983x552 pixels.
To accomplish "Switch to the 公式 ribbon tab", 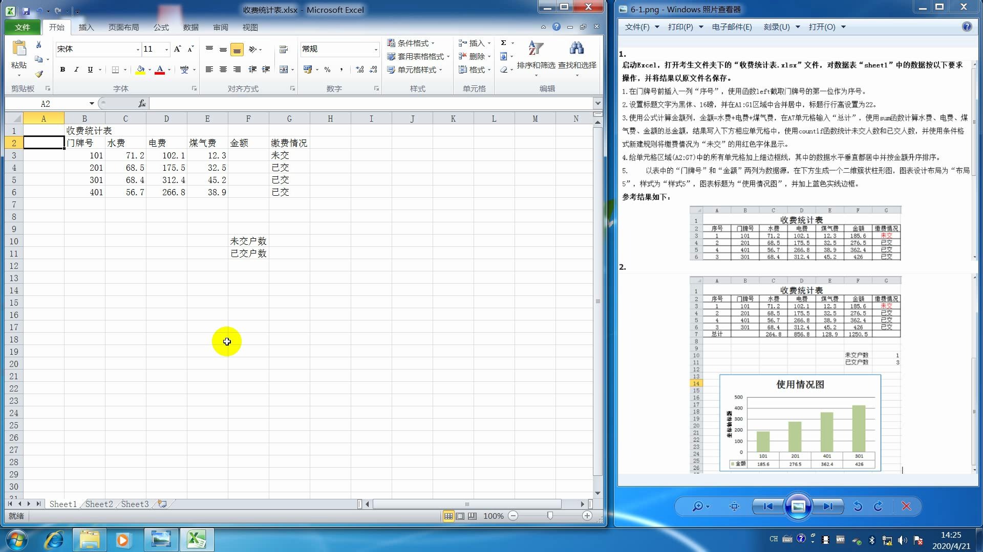I will coord(161,27).
